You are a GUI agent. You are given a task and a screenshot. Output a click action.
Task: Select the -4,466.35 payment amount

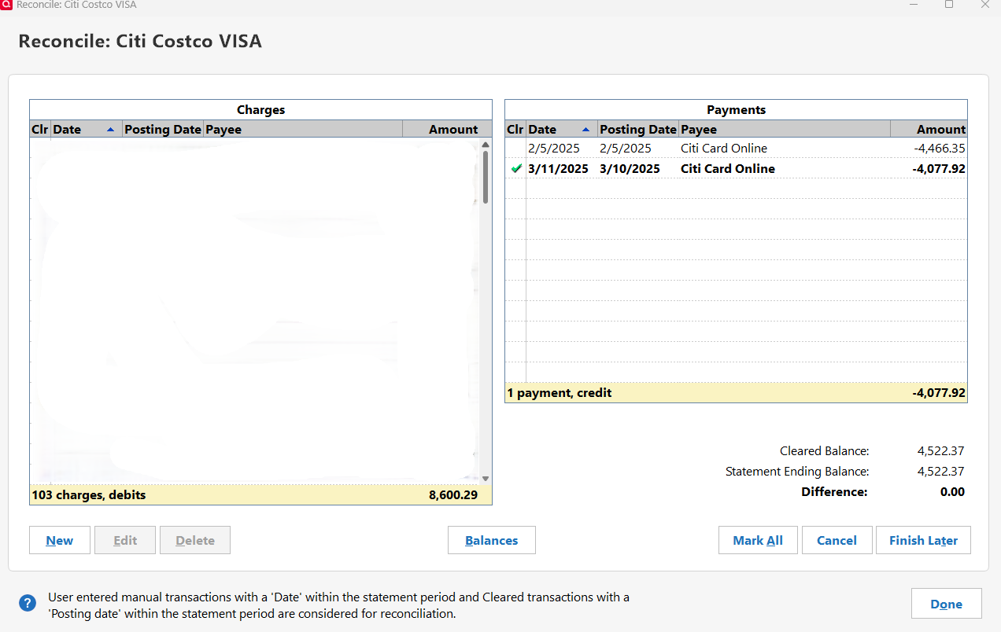(x=940, y=148)
